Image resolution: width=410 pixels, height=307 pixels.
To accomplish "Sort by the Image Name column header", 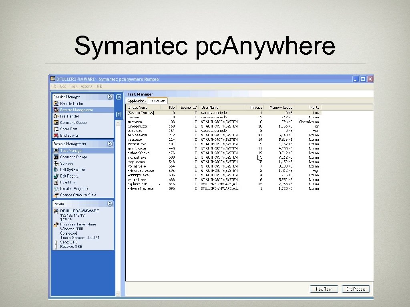I will pyautogui.click(x=143, y=107).
